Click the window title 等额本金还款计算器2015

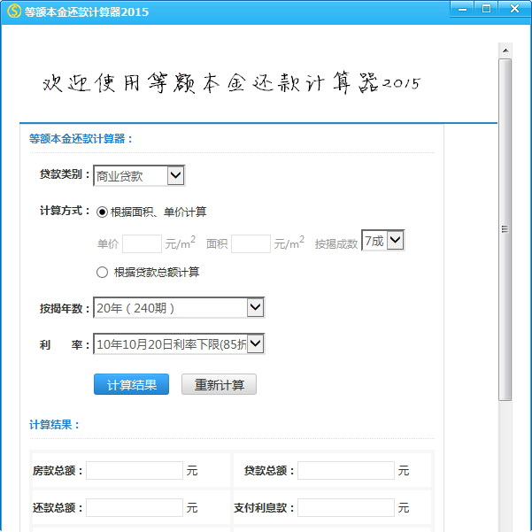point(87,12)
